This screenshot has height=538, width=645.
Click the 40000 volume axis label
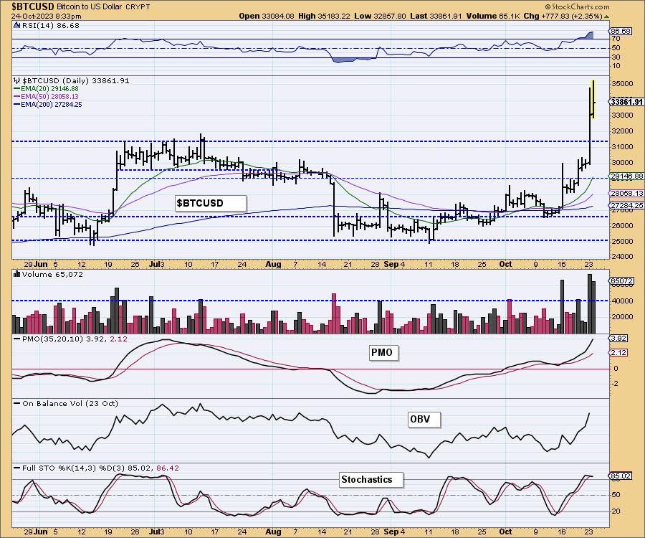623,301
